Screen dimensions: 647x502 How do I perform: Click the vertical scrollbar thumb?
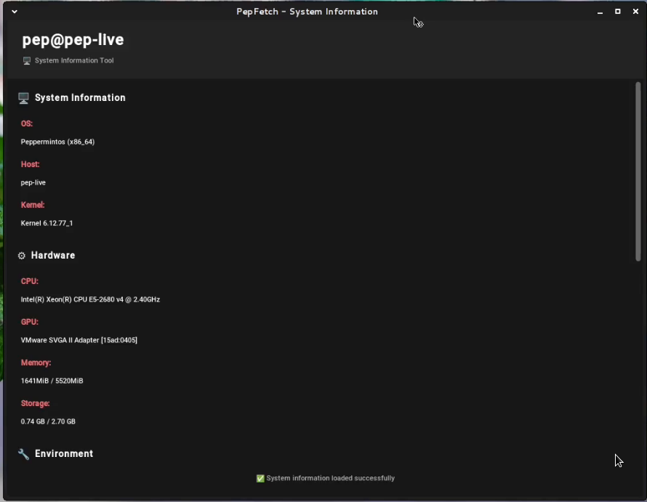pos(638,171)
